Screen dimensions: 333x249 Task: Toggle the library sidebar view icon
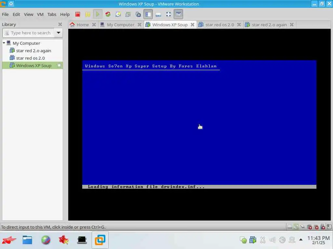(x=148, y=14)
